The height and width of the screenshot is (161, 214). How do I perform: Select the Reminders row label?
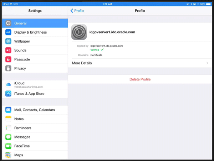23,128
